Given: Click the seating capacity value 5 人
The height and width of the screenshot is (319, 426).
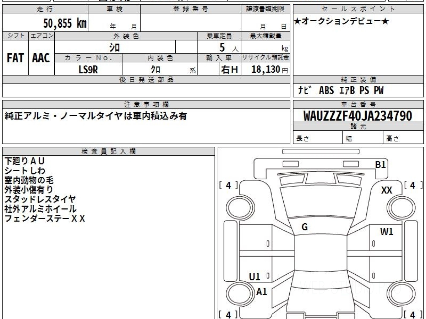Looking at the screenshot, I should pos(229,47).
